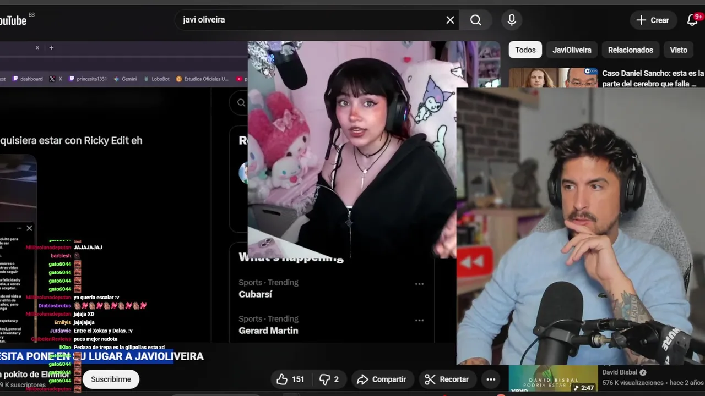Screen dimensions: 705x396
Task: Open the Cubarsí trending topic
Action: [x=256, y=294]
